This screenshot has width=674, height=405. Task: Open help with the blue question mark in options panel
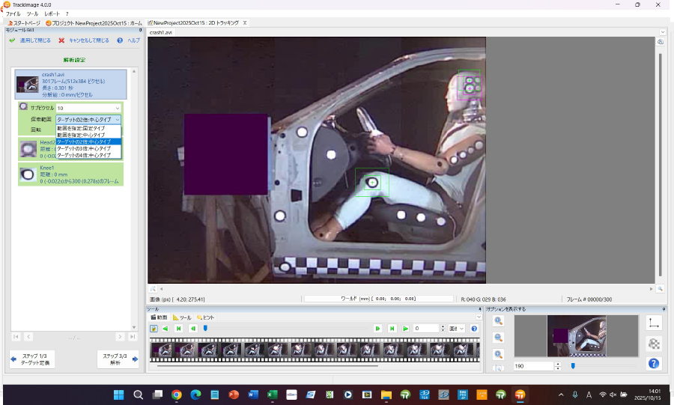pyautogui.click(x=654, y=363)
